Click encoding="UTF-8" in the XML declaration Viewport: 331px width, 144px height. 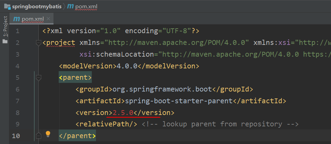158,31
